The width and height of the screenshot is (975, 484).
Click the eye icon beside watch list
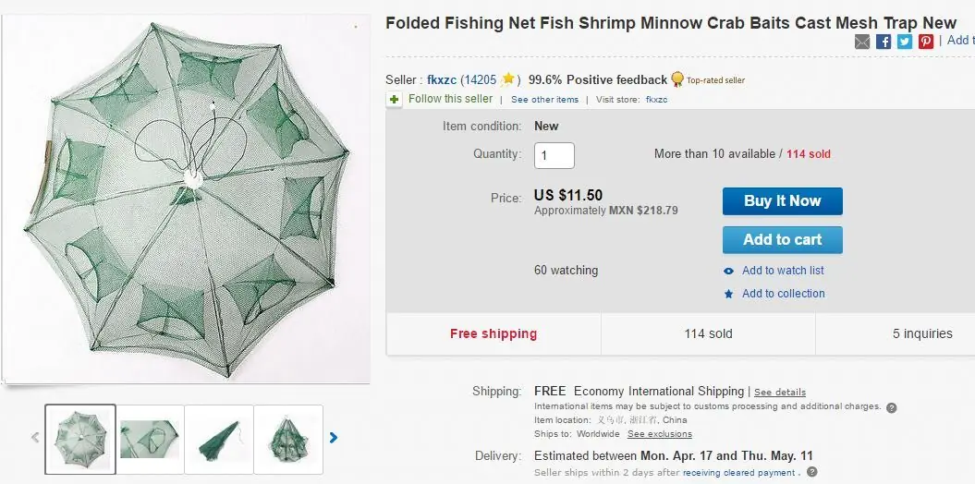pos(729,271)
